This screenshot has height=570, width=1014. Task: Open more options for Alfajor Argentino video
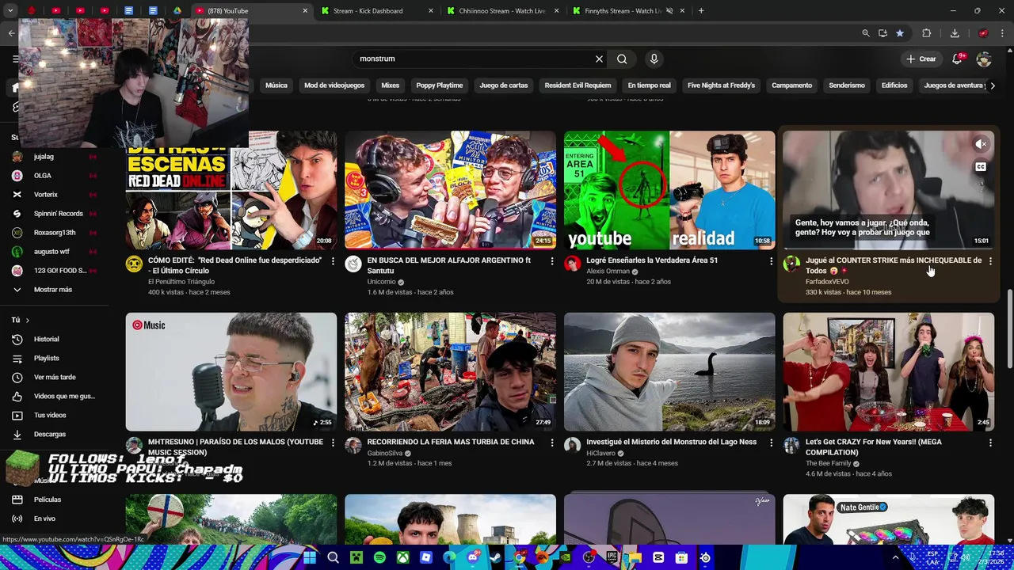tap(552, 261)
